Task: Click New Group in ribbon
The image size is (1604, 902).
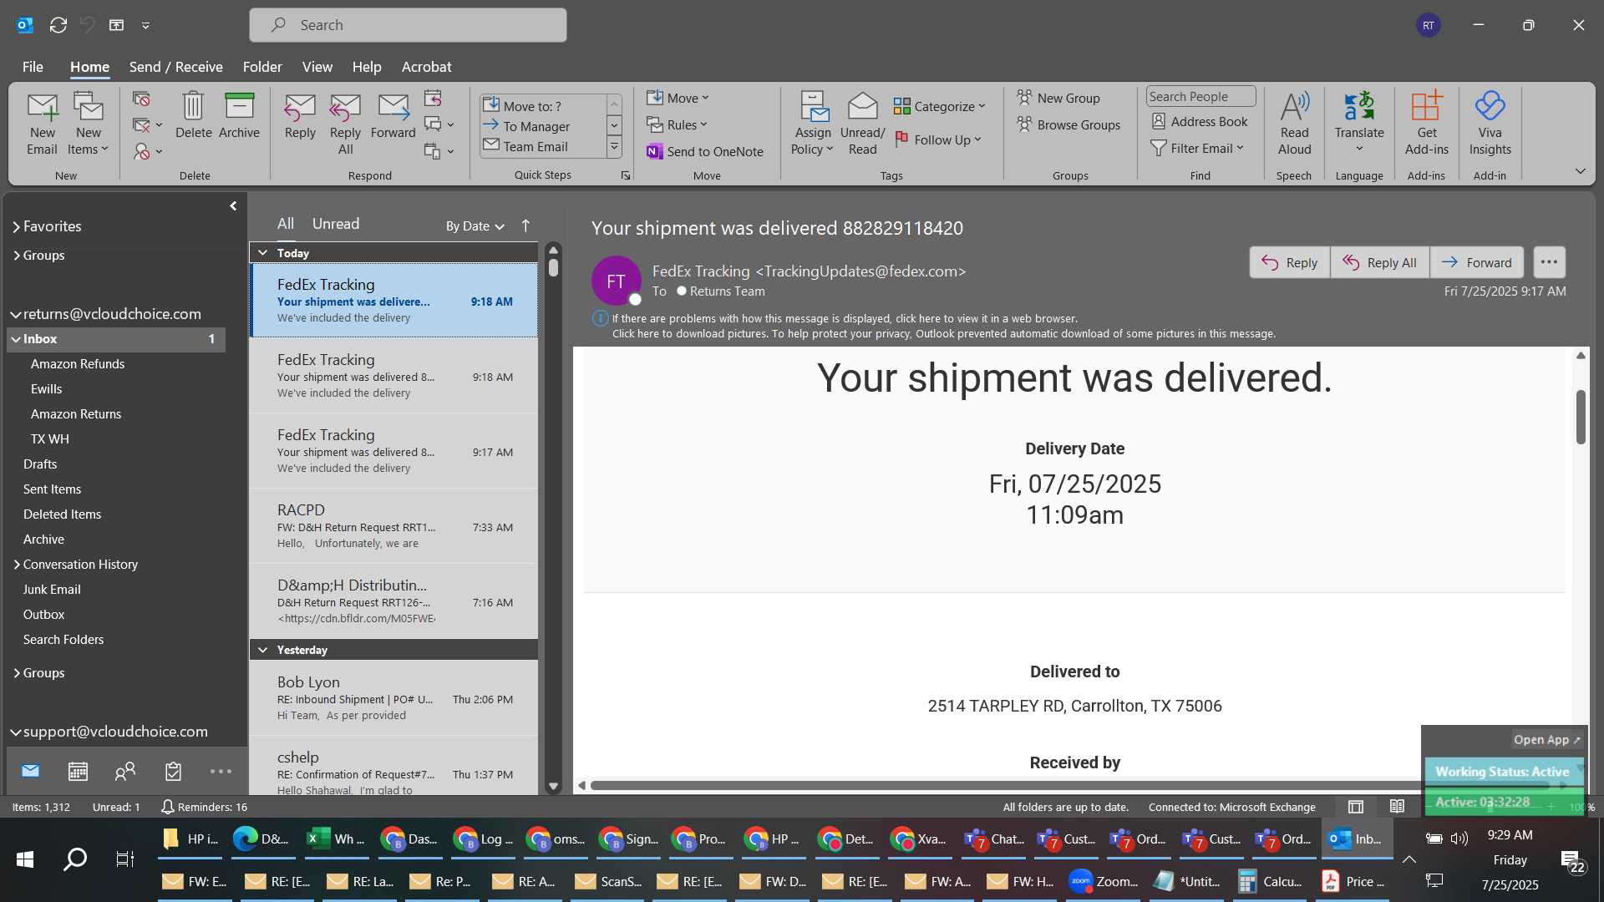Action: click(x=1058, y=98)
